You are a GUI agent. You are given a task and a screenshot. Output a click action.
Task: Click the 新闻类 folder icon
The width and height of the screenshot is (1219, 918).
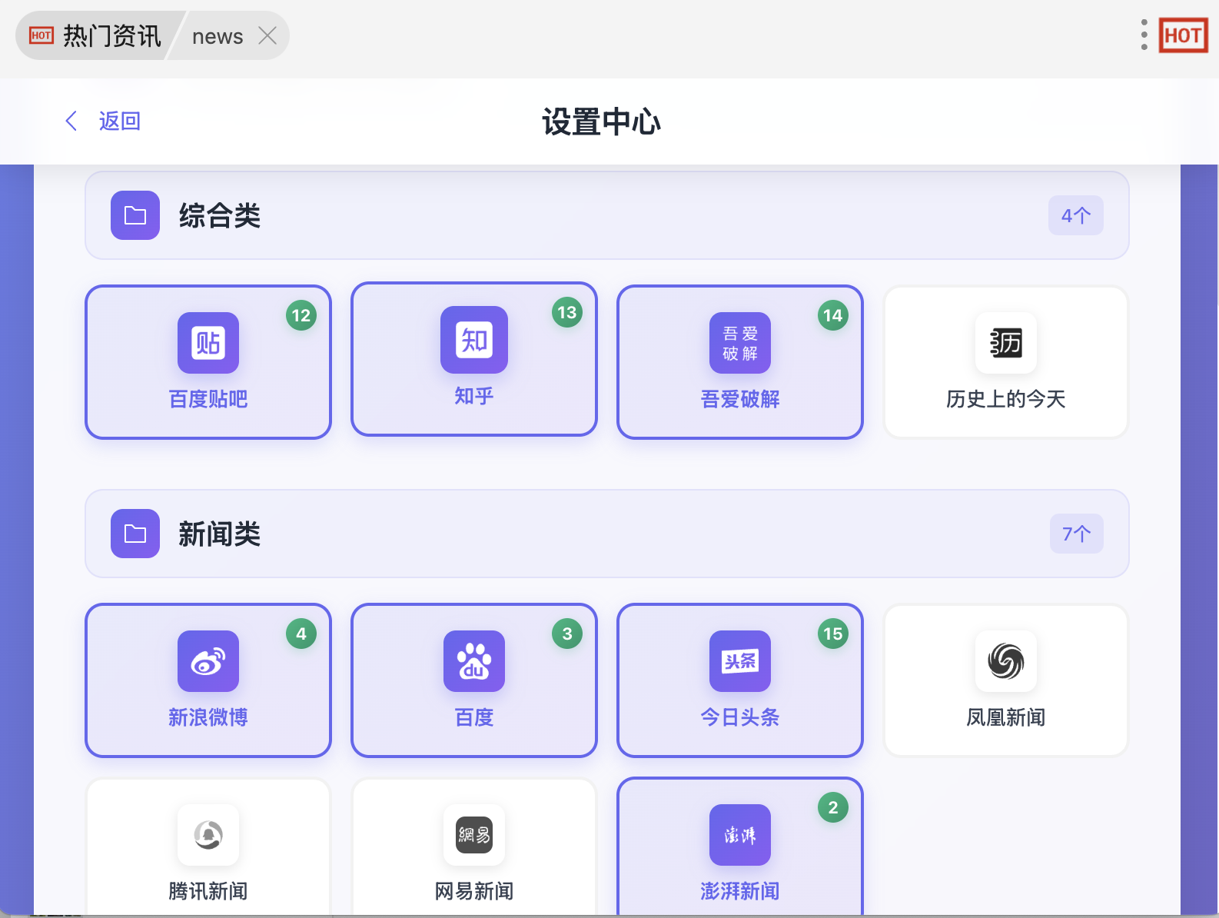[135, 534]
